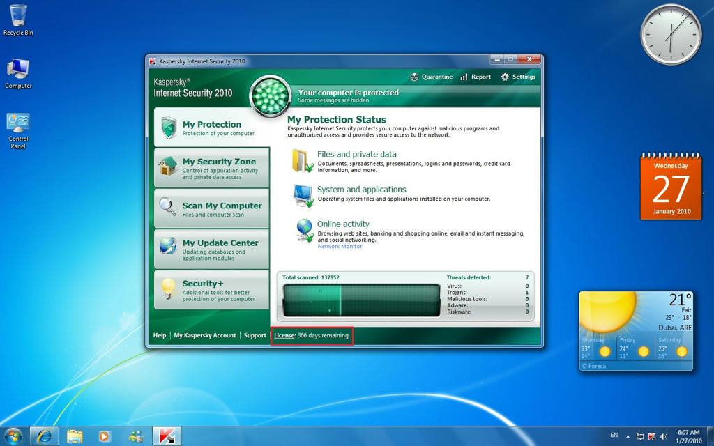Click the green protection status indicator

click(271, 96)
